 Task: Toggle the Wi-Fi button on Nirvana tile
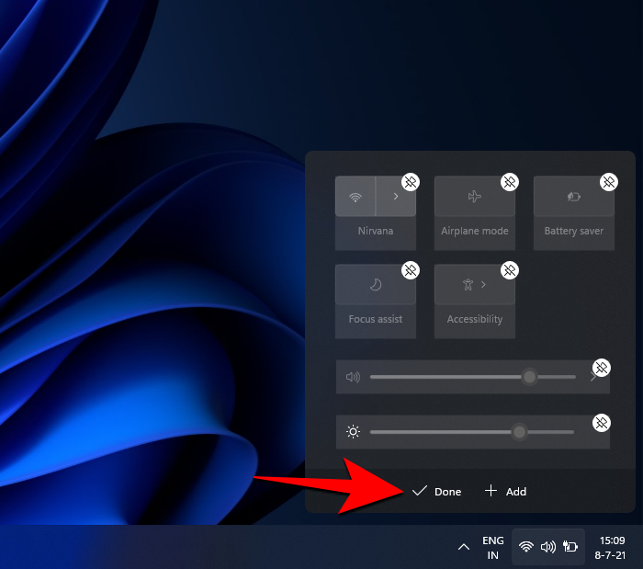click(355, 197)
